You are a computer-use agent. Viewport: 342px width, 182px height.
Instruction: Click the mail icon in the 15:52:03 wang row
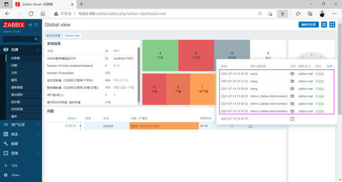tap(292, 74)
